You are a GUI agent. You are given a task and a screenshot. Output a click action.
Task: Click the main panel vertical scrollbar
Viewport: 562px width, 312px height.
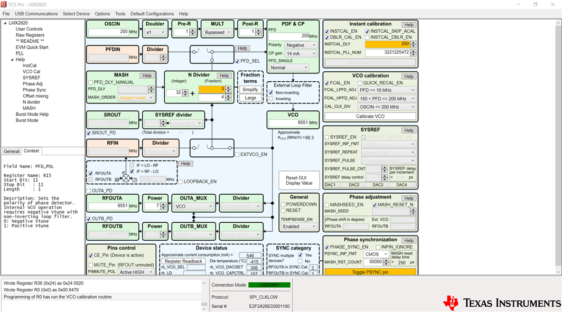[558, 148]
